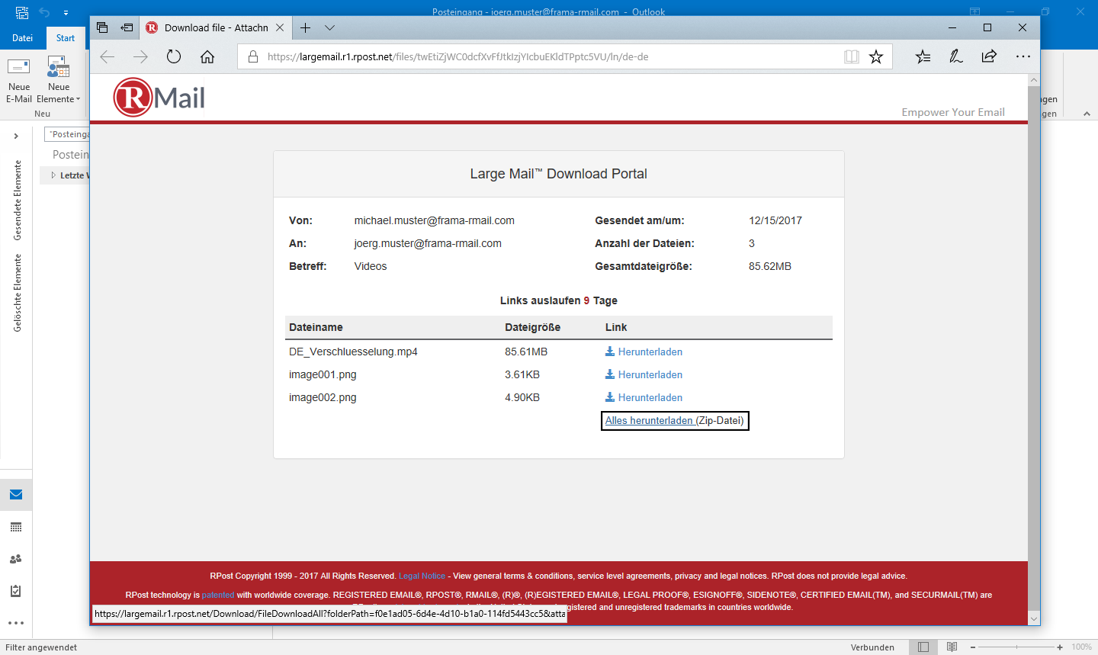Image resolution: width=1098 pixels, height=655 pixels.
Task: Open reading view in the address bar
Action: tap(852, 56)
